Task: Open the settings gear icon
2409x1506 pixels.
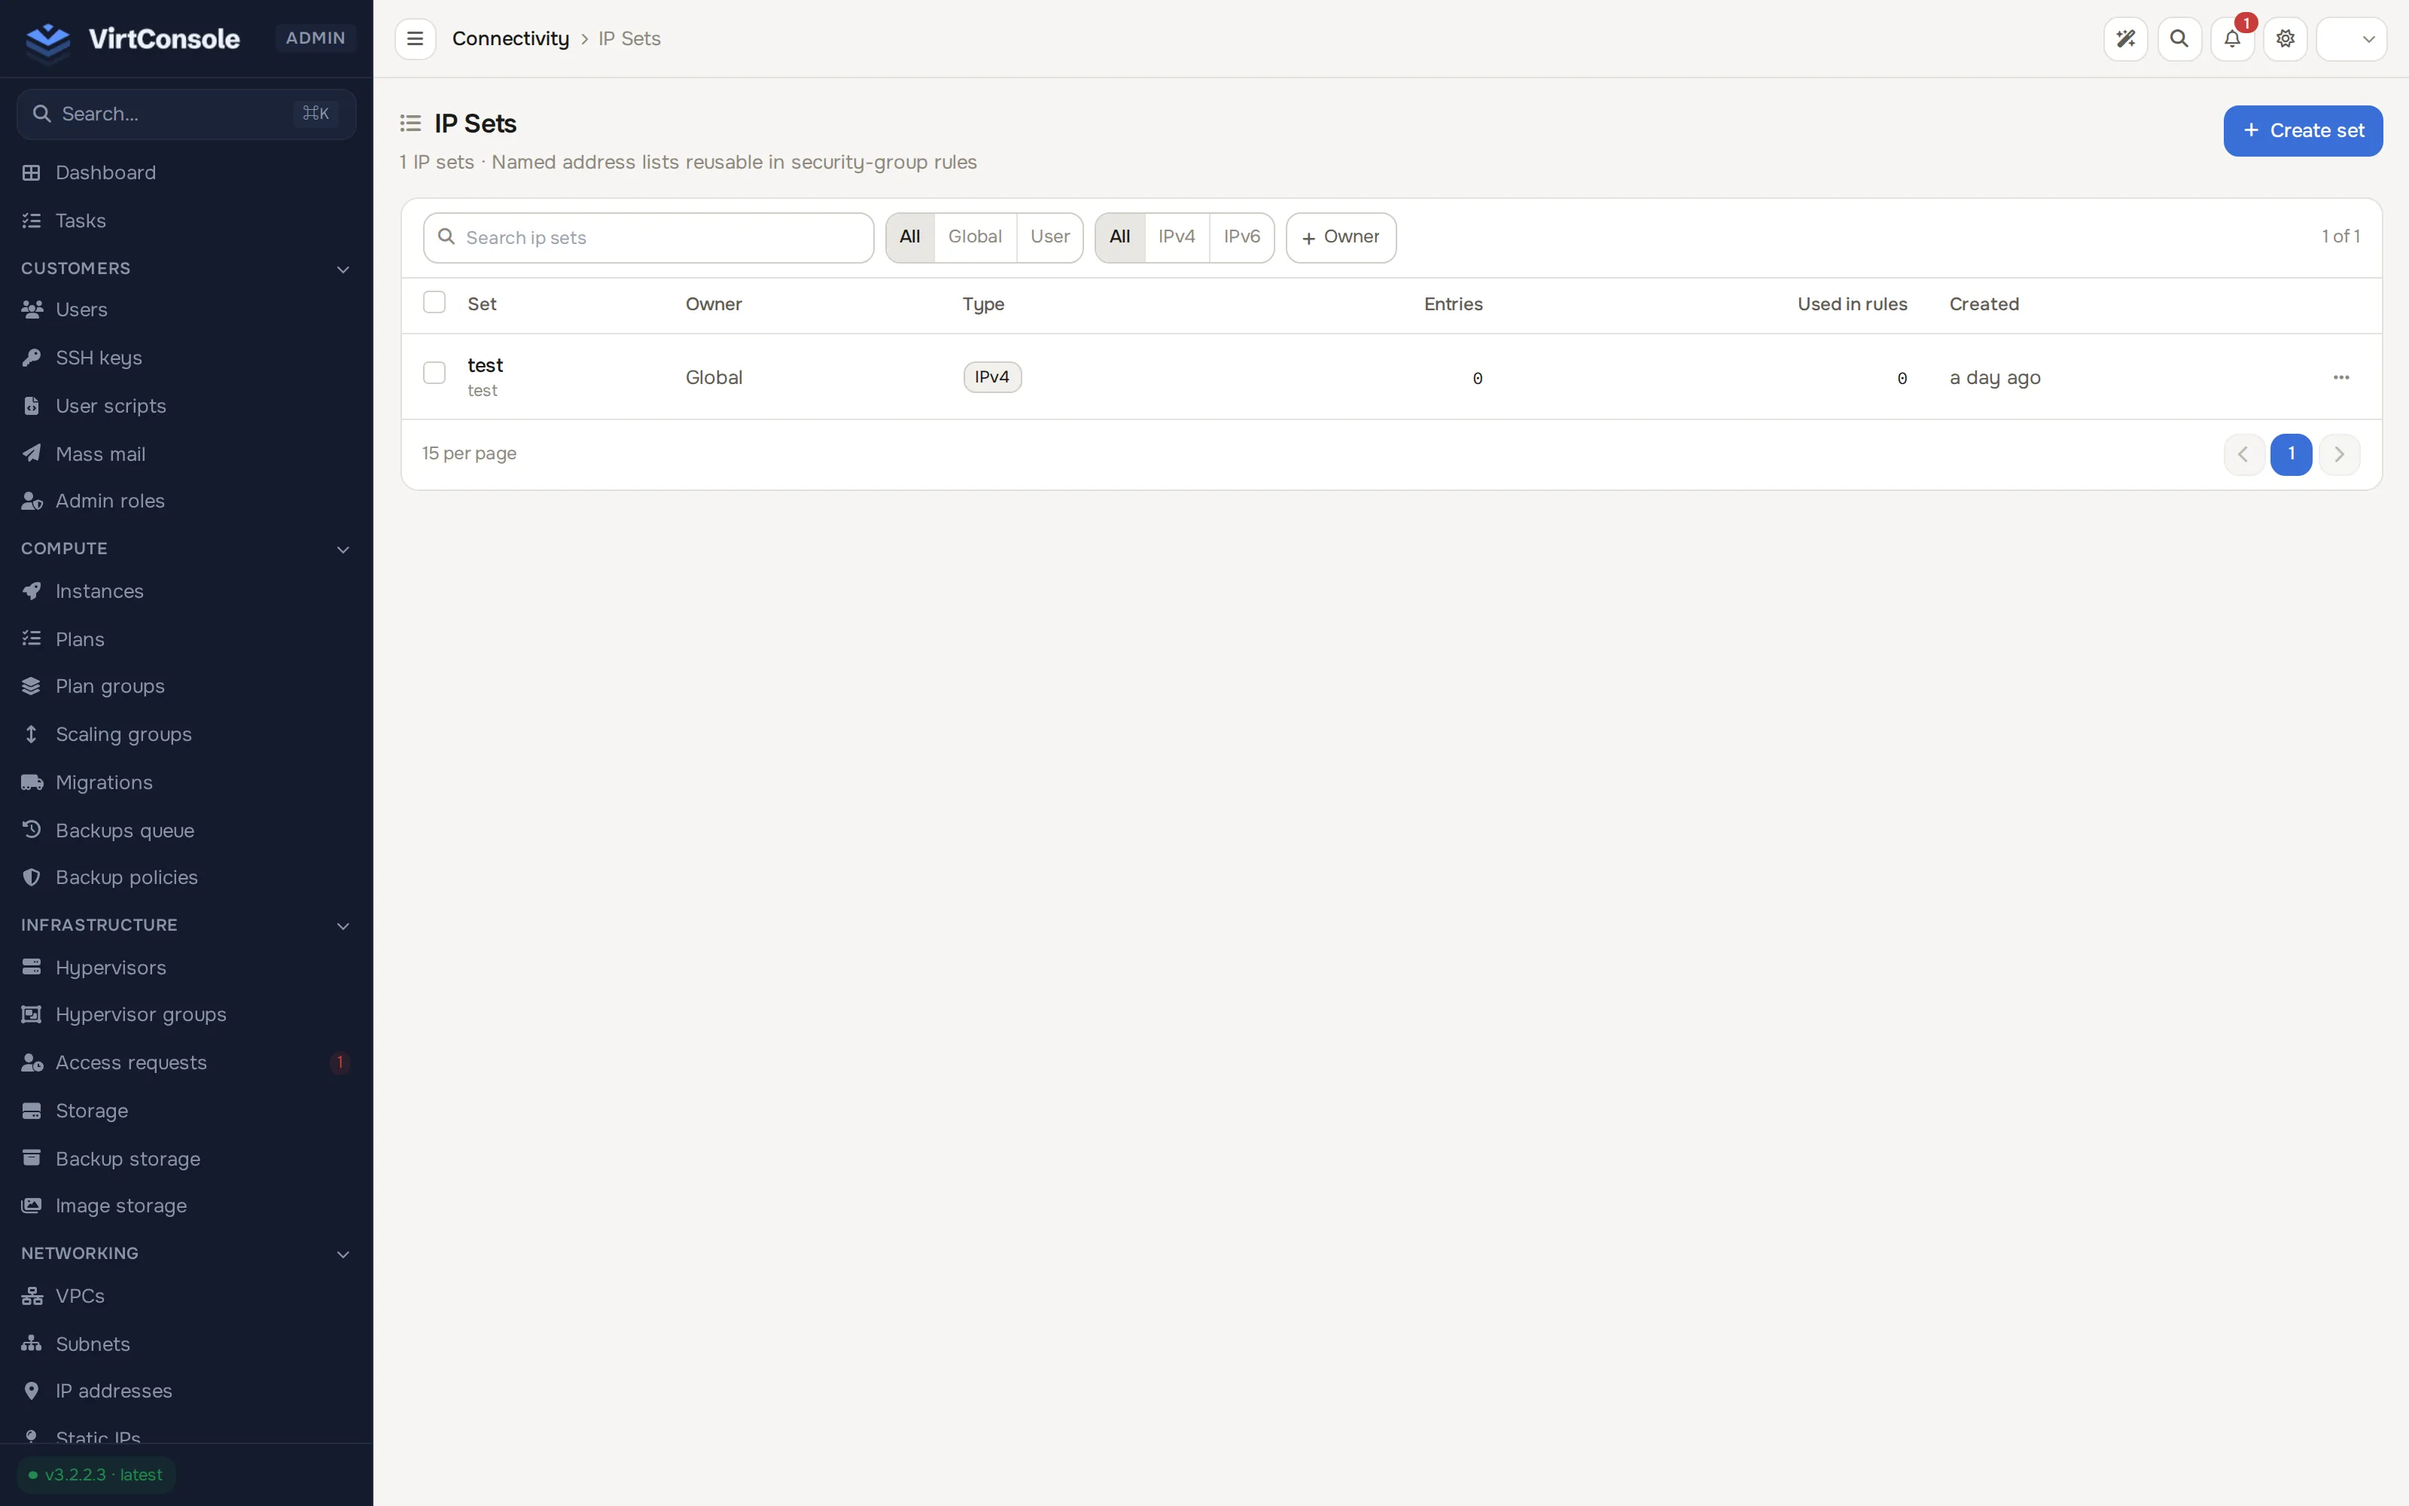Action: pyautogui.click(x=2285, y=39)
